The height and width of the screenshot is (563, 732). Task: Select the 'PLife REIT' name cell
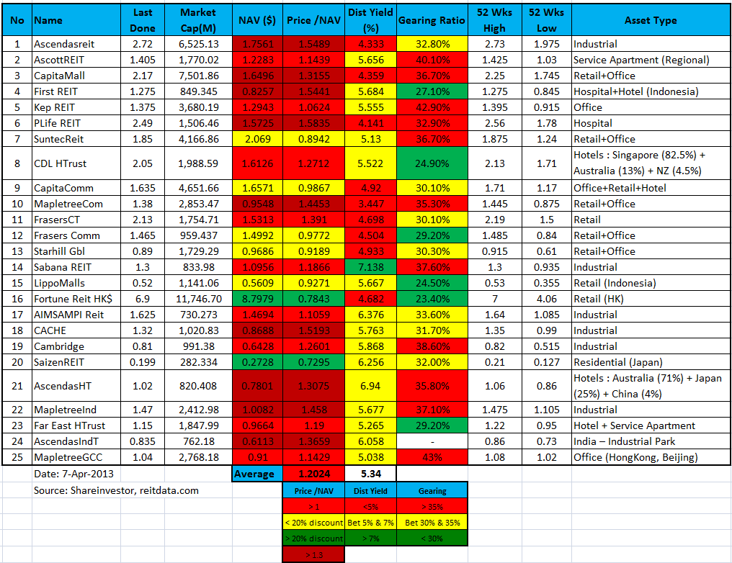pos(76,123)
